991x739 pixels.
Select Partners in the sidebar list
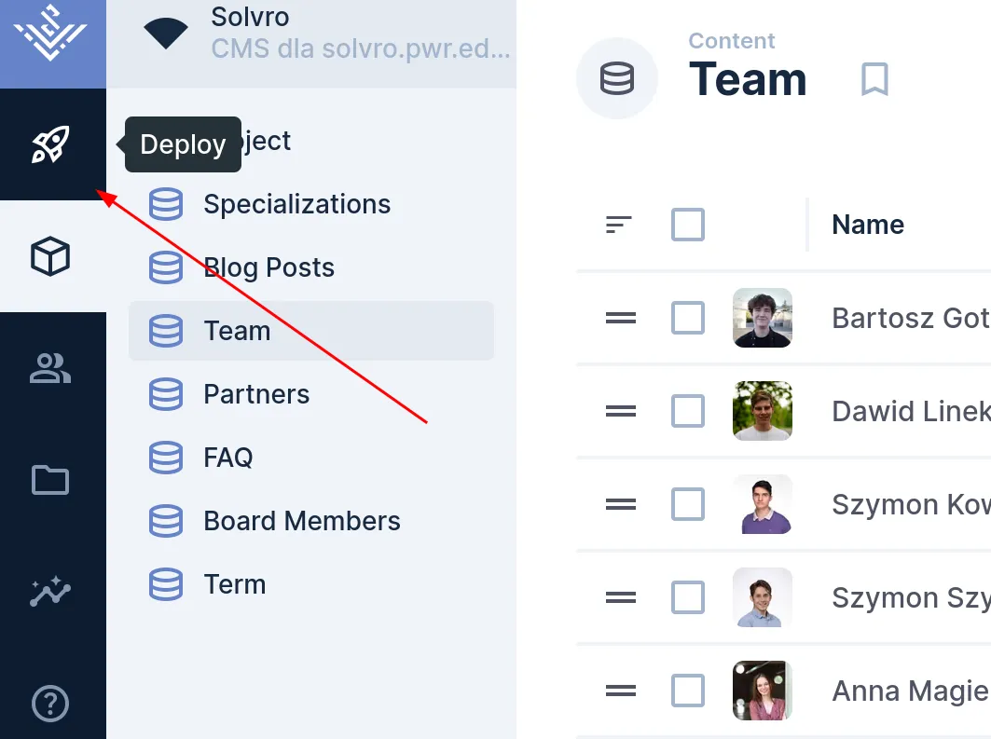coord(256,394)
